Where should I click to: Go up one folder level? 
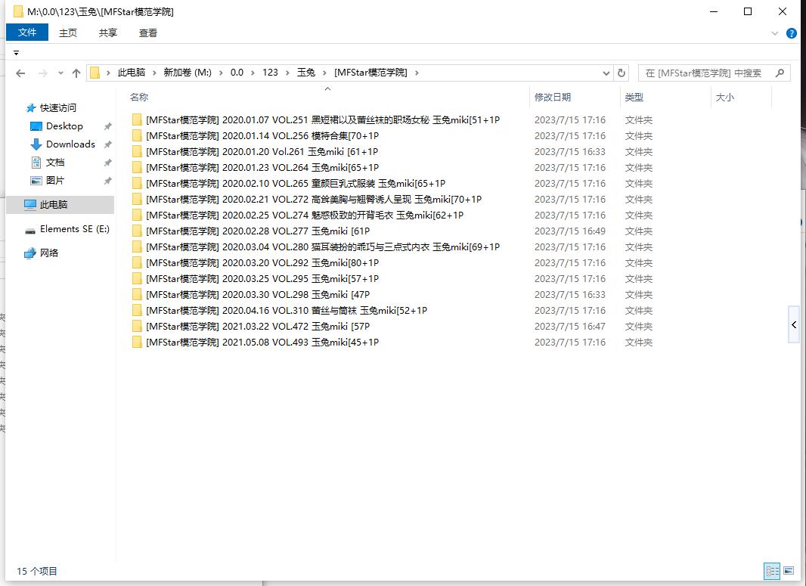pos(76,73)
